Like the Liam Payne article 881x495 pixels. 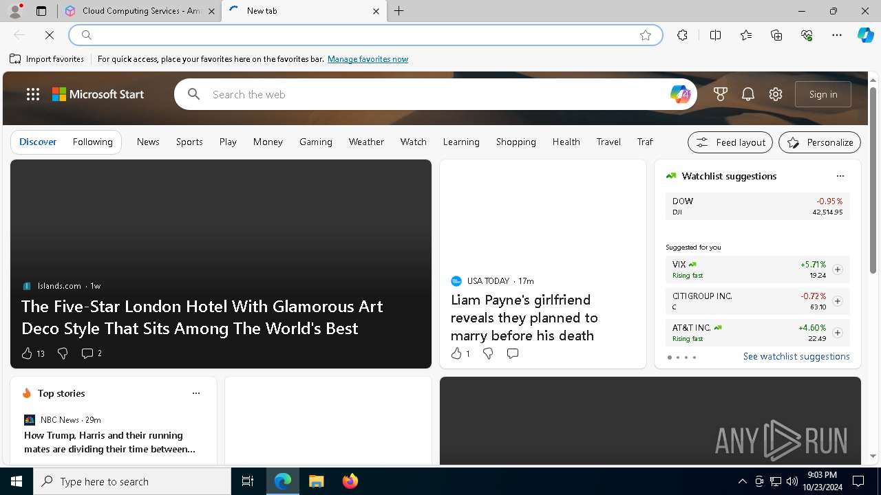pyautogui.click(x=460, y=353)
